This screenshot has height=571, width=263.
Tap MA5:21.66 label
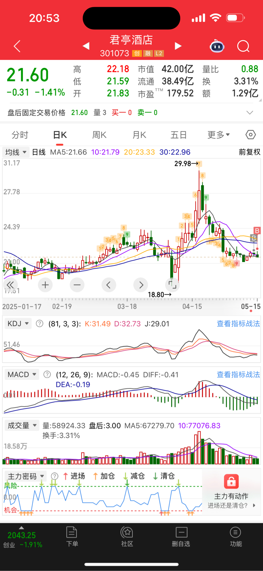coord(68,152)
